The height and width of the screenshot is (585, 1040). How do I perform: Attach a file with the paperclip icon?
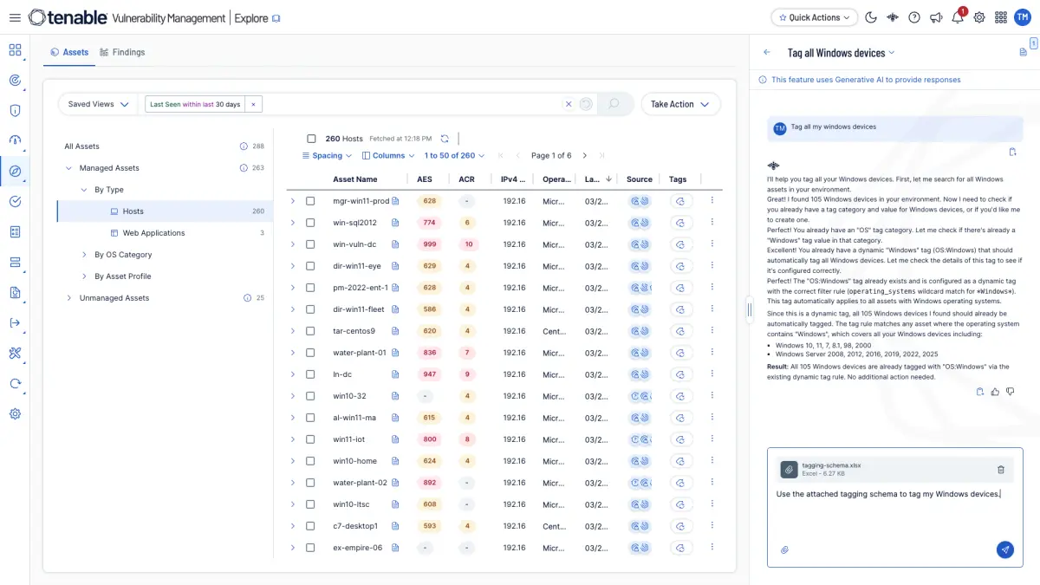point(784,549)
